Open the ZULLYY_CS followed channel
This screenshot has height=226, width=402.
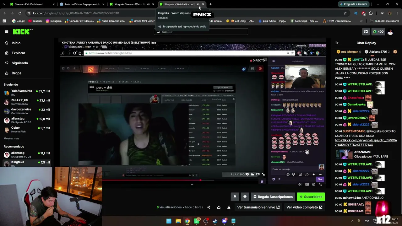pyautogui.click(x=27, y=102)
